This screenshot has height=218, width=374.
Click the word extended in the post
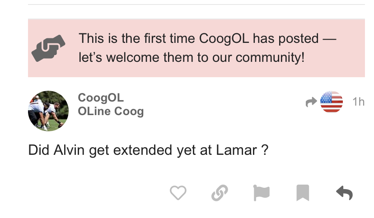click(142, 150)
